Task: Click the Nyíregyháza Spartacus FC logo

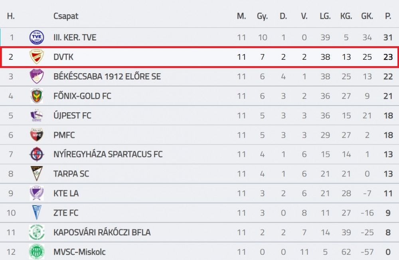Action: point(37,154)
